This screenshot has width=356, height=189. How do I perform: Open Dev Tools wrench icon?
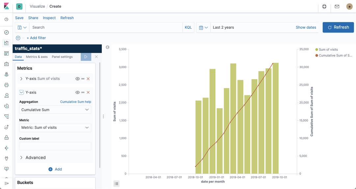6,159
